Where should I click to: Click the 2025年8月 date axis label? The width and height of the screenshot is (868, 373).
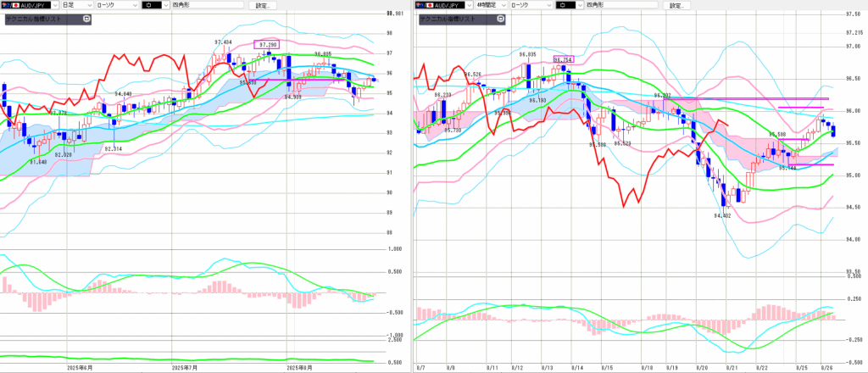(301, 367)
